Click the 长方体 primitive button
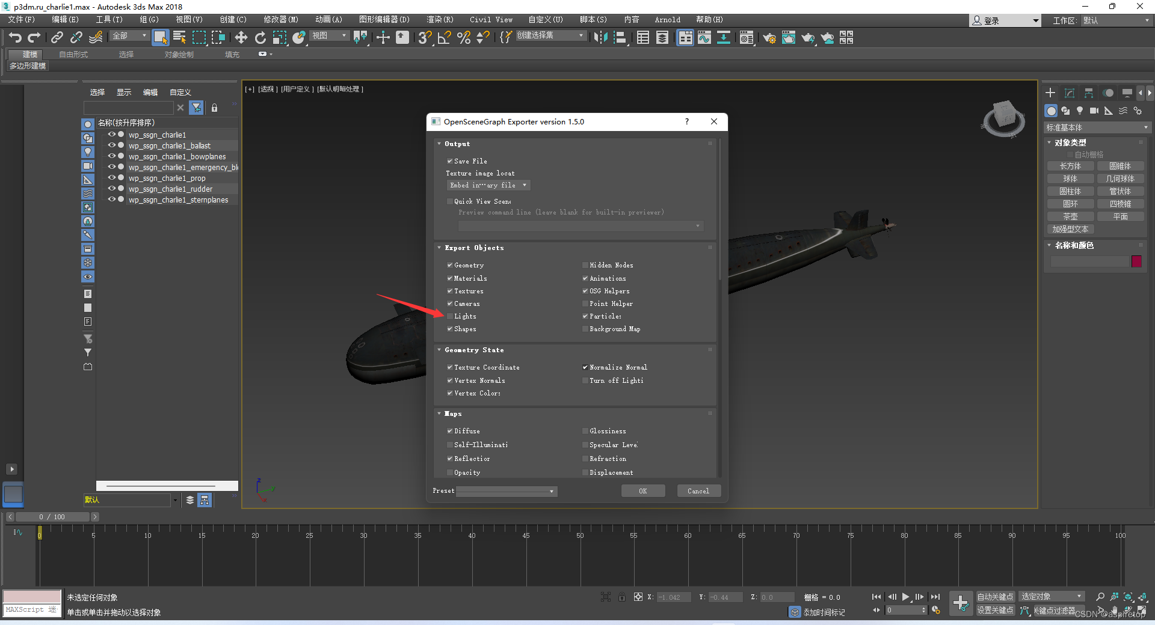 tap(1070, 166)
